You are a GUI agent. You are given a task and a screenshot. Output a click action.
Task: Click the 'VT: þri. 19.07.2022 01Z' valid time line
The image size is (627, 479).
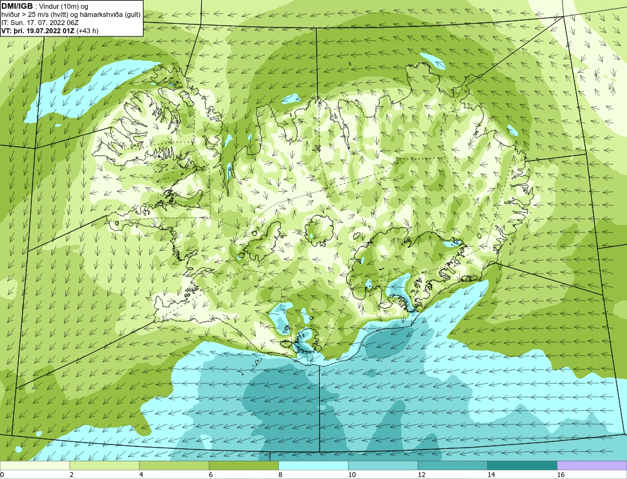(x=50, y=30)
